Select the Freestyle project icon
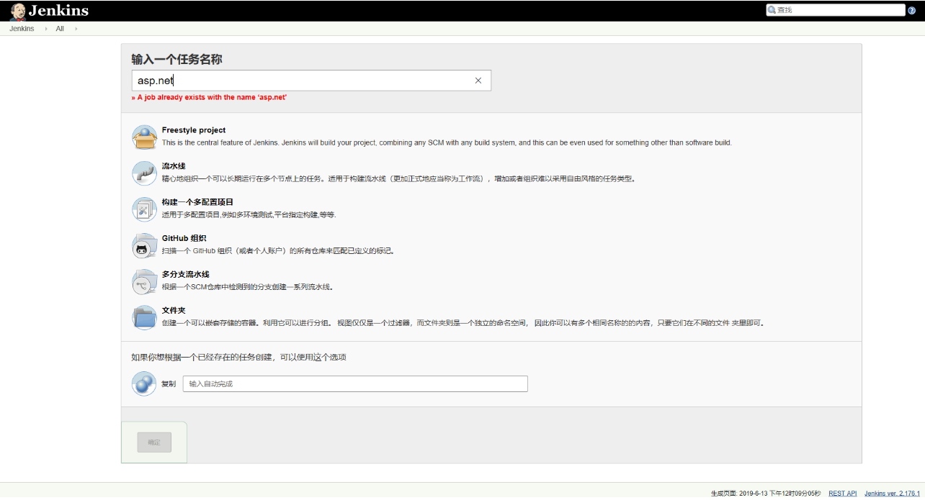Image resolution: width=925 pixels, height=500 pixels. click(144, 137)
